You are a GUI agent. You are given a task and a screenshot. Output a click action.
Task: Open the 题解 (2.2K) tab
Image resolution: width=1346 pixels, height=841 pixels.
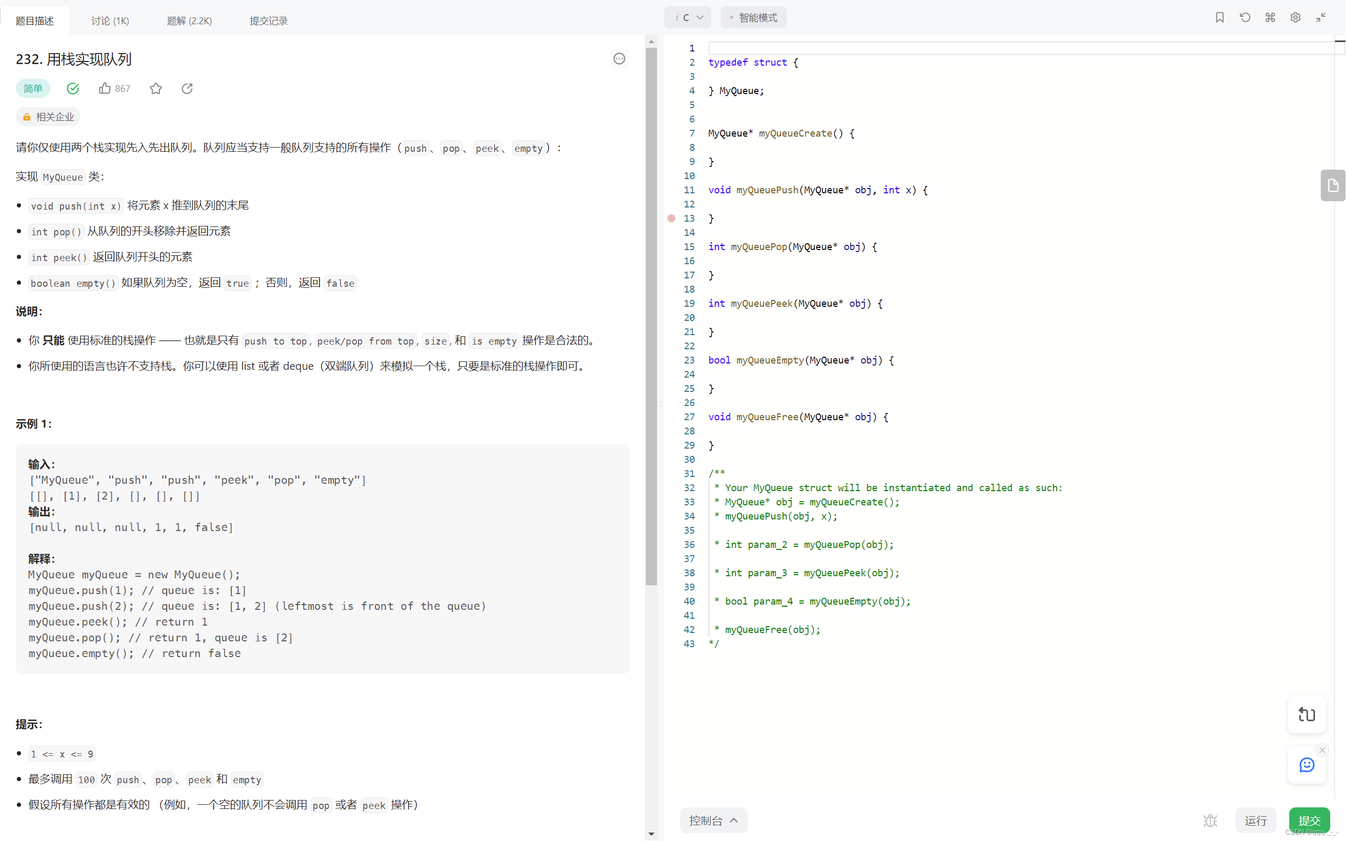(x=190, y=21)
